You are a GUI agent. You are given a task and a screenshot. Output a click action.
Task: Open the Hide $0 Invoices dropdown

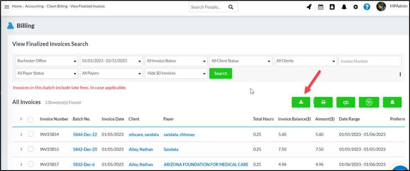pyautogui.click(x=176, y=74)
